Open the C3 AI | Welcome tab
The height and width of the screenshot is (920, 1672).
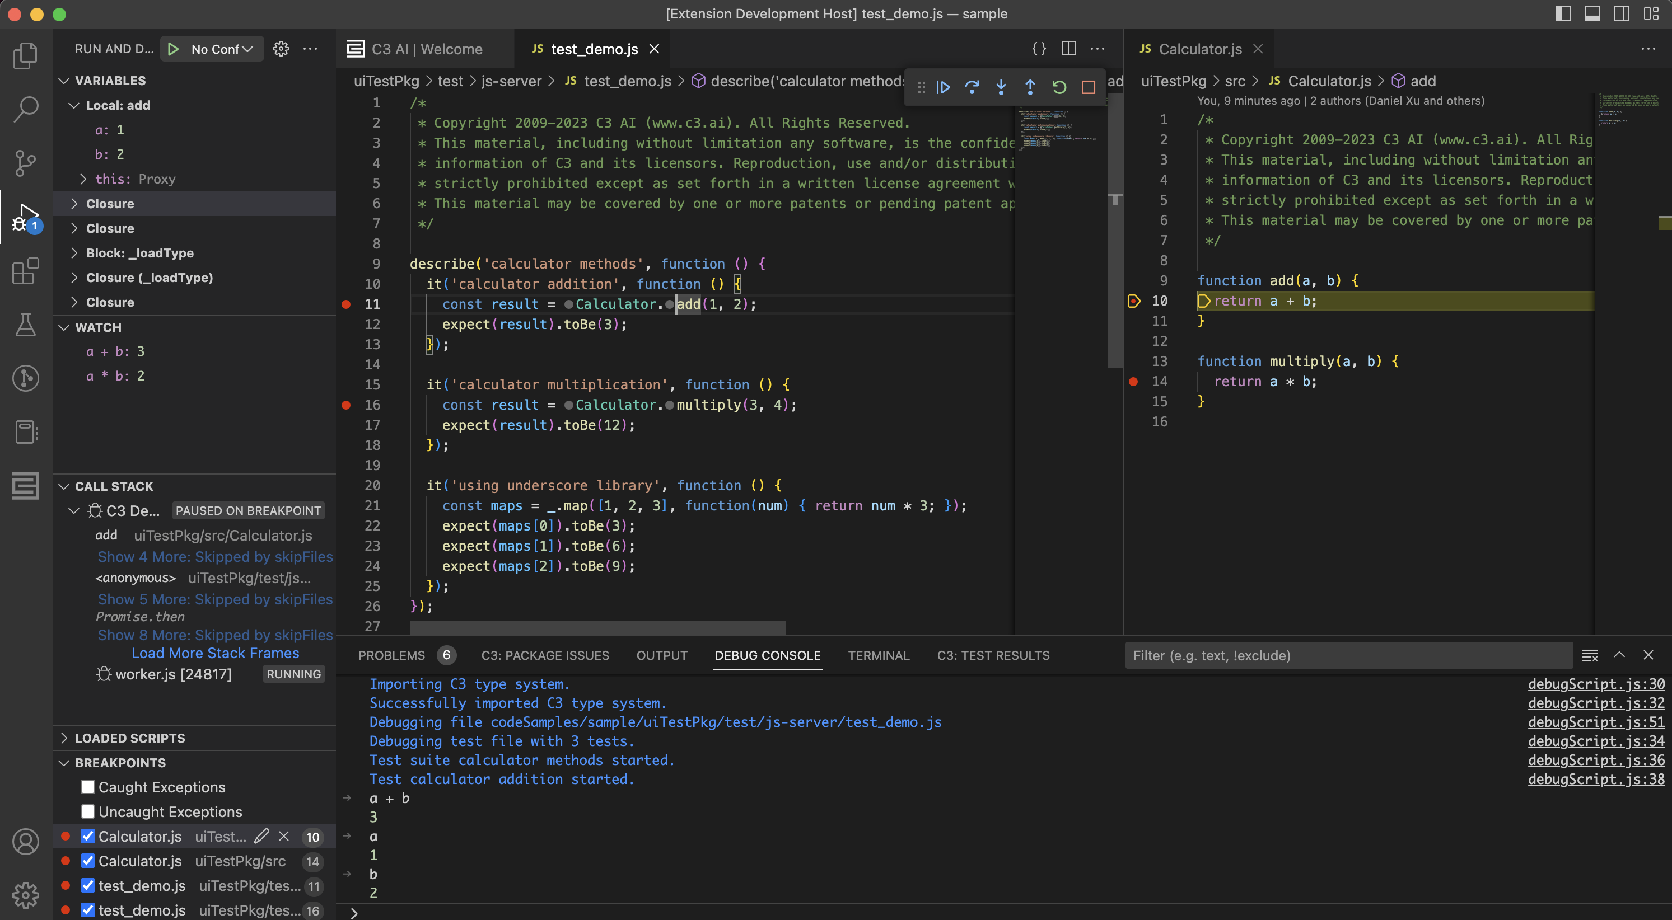coord(427,49)
